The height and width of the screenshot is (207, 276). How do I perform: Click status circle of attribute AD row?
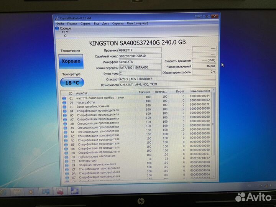pos(66,140)
